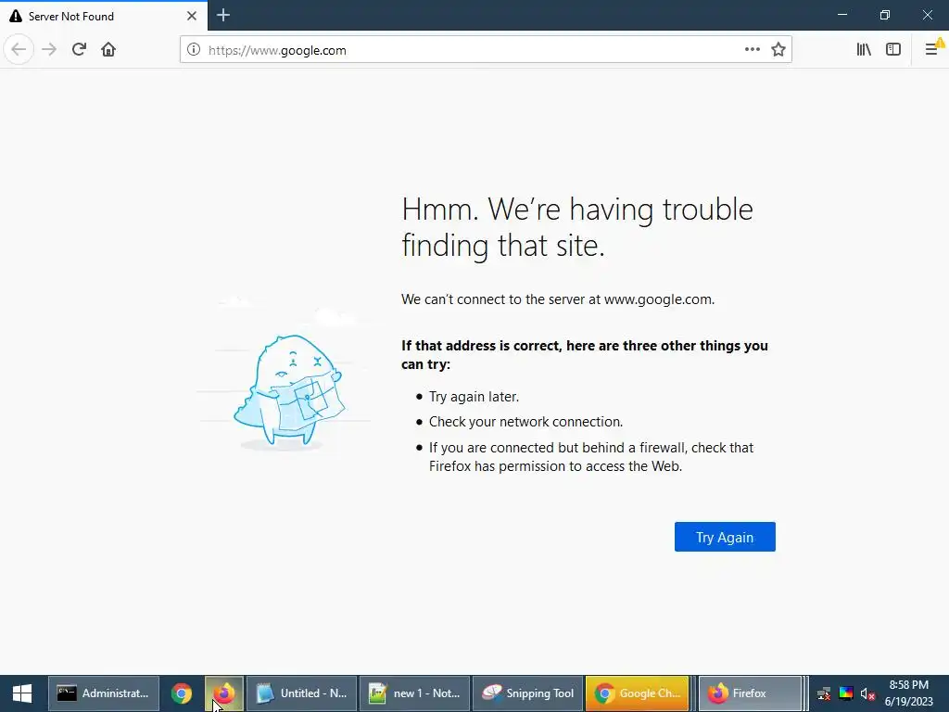949x712 pixels.
Task: Toggle the sidebar view
Action: (893, 50)
